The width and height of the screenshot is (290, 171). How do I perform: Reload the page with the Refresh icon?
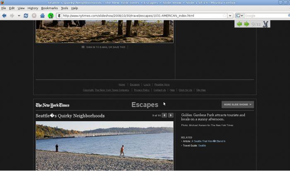click(x=26, y=15)
